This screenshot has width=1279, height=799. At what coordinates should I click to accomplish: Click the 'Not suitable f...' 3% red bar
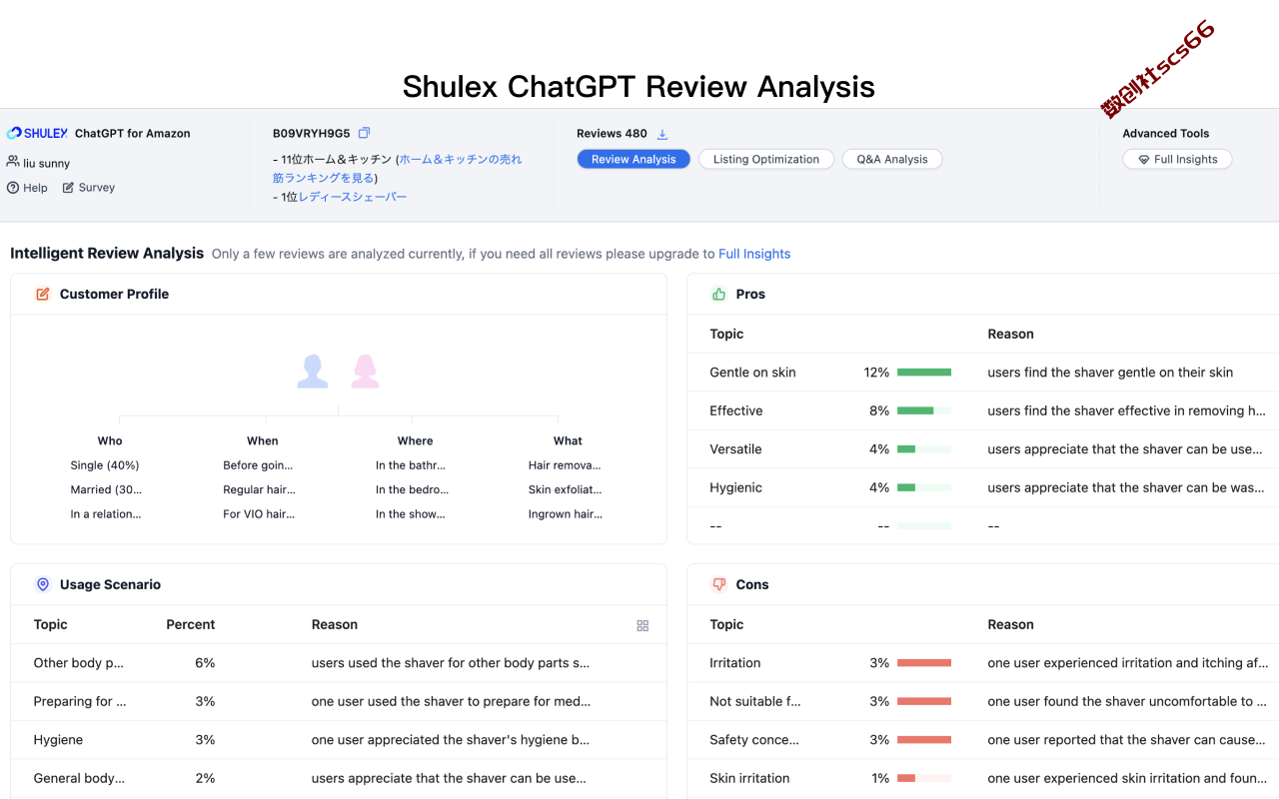click(x=924, y=701)
